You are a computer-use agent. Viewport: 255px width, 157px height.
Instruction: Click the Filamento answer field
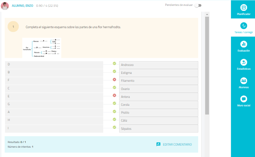tap(159, 81)
